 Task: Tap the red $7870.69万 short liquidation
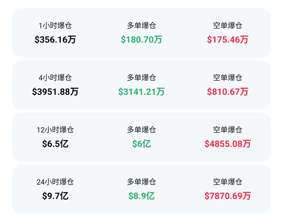pyautogui.click(x=227, y=196)
